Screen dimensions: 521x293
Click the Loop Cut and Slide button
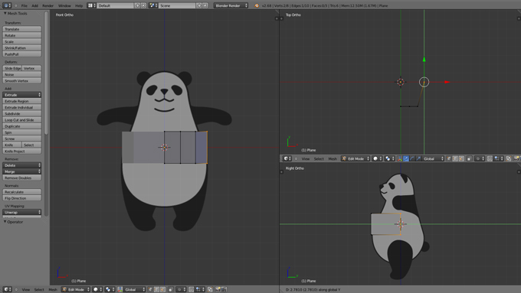click(22, 120)
